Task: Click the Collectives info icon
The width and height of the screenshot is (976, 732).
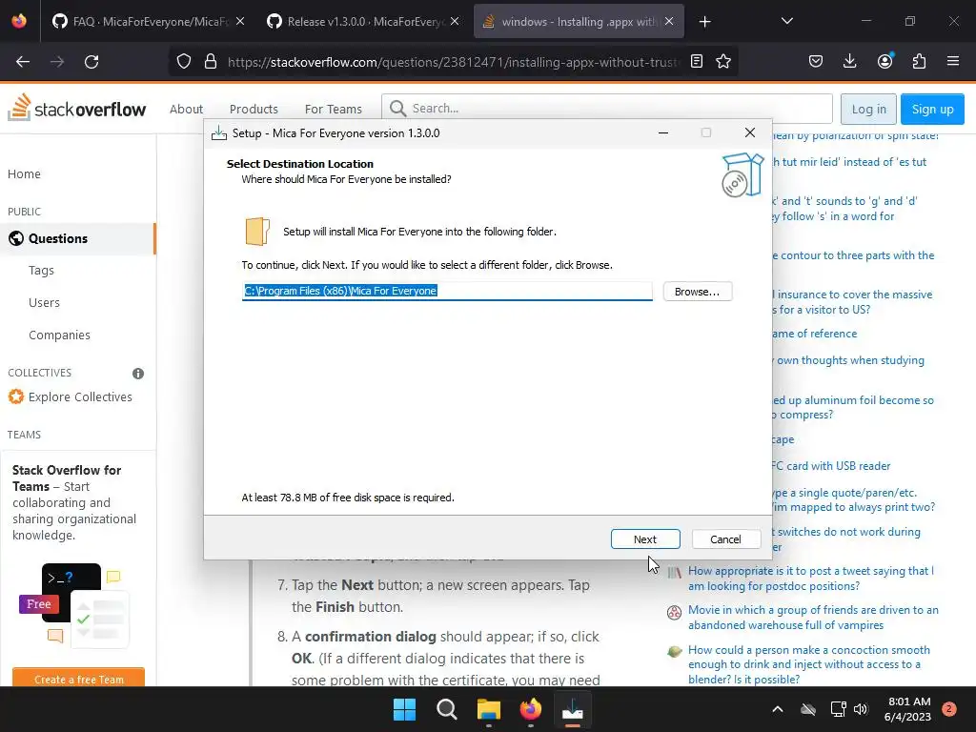Action: click(x=138, y=373)
